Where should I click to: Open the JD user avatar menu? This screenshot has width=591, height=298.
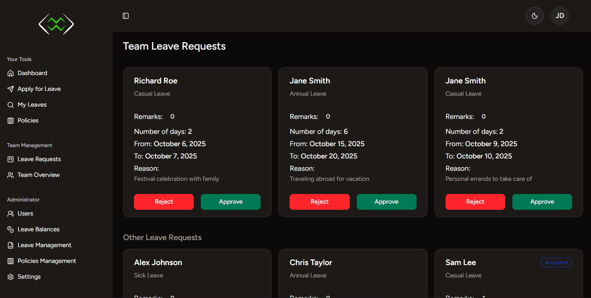[x=560, y=16]
